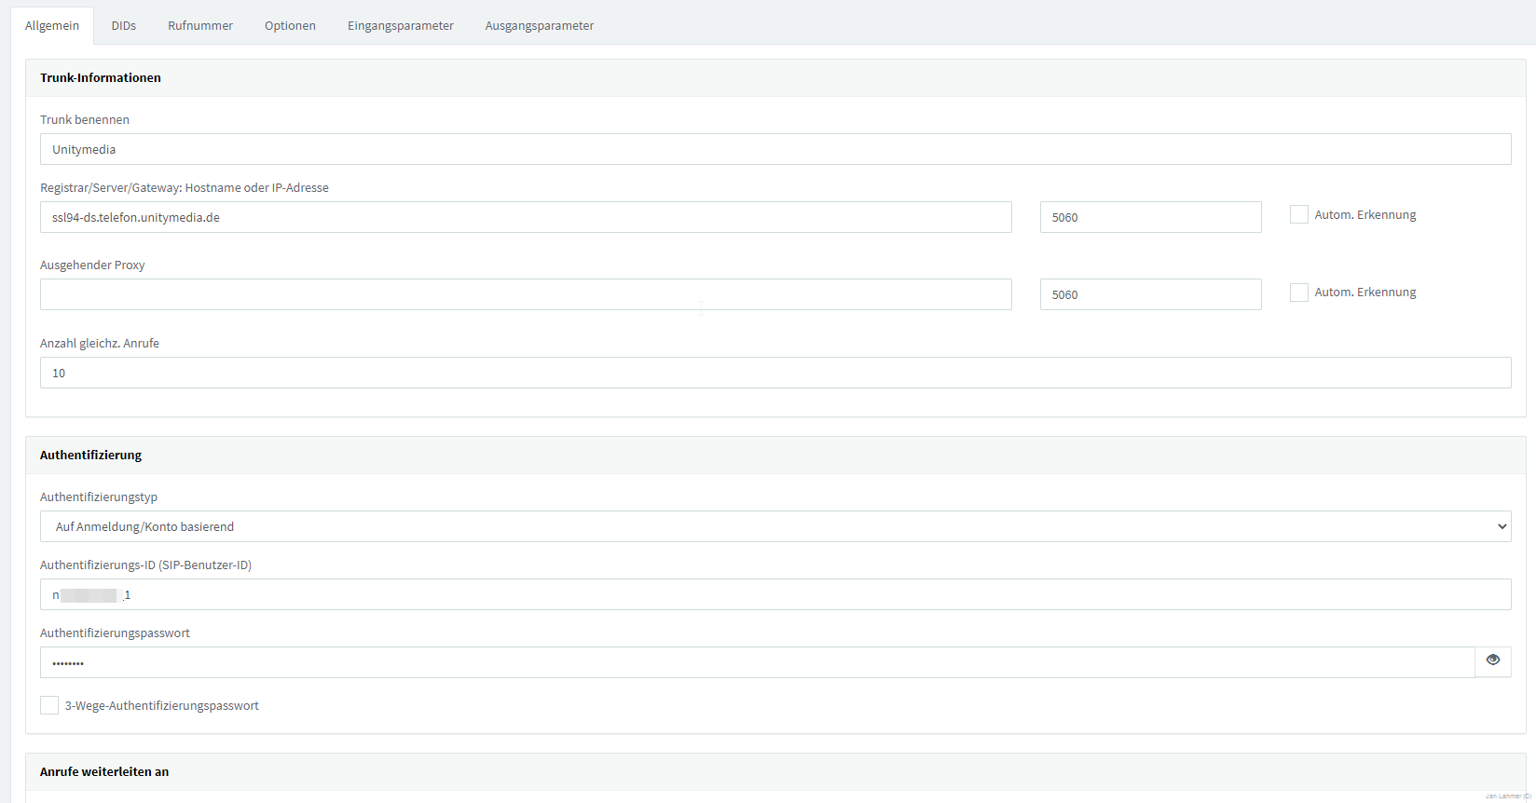Click the Anrufe weiterleiten an section header
The width and height of the screenshot is (1536, 803).
point(104,772)
